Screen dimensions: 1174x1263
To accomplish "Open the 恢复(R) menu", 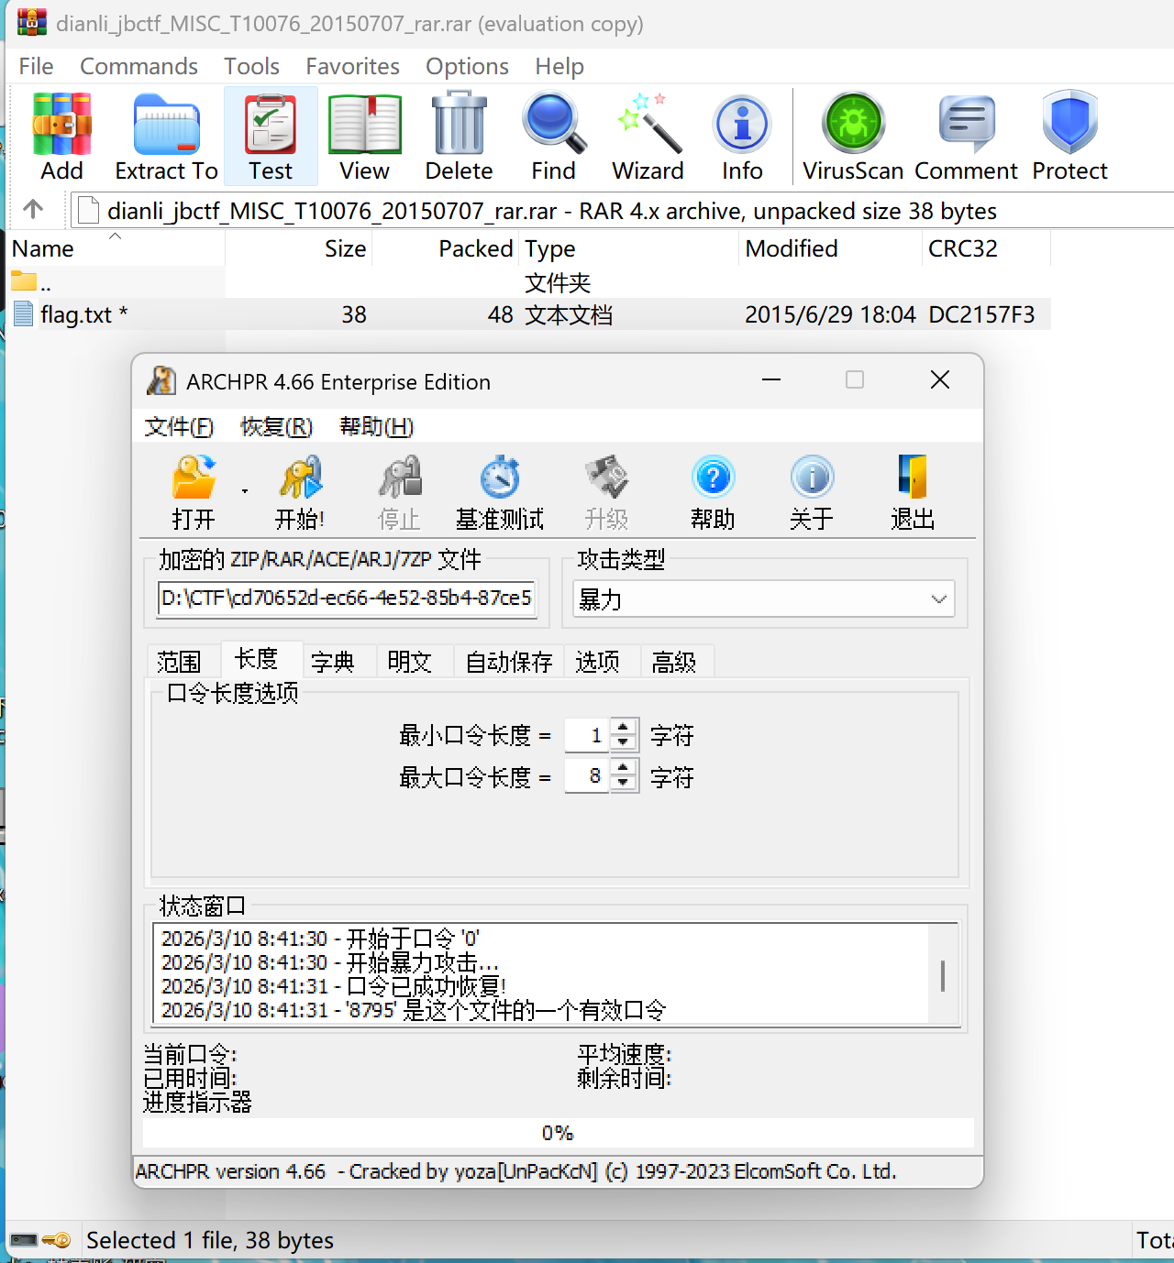I will [276, 427].
